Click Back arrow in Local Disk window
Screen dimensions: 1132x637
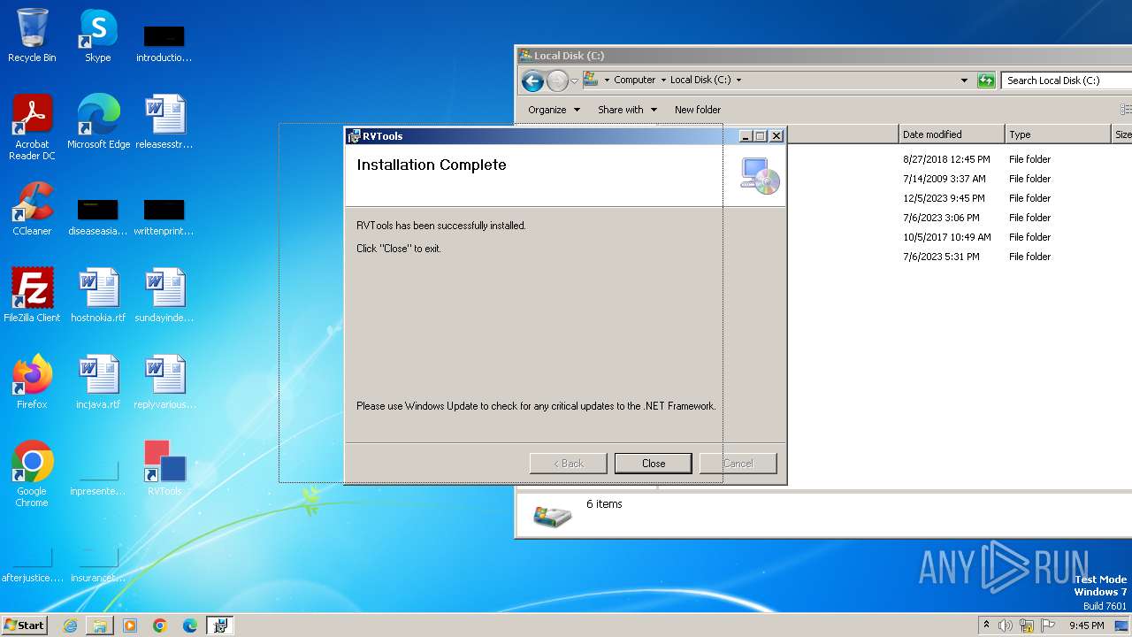coord(532,81)
